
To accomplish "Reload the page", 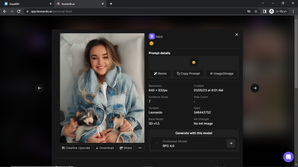I will pos(19,11).
